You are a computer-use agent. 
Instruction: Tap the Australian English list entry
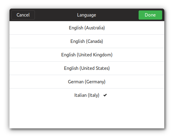click(x=87, y=28)
